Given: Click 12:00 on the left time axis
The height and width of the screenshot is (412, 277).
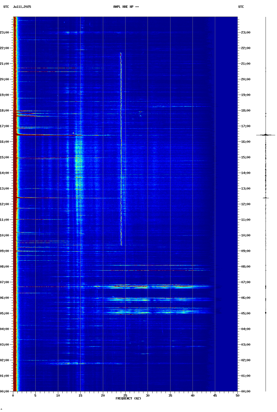Looking at the screenshot, I should [x=4, y=204].
